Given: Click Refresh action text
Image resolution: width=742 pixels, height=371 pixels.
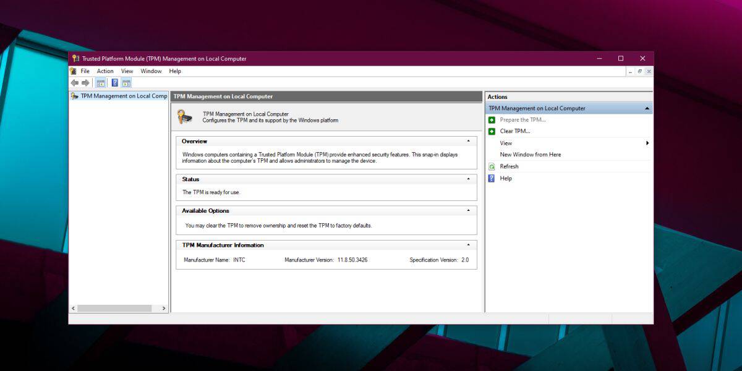Looking at the screenshot, I should click(510, 166).
